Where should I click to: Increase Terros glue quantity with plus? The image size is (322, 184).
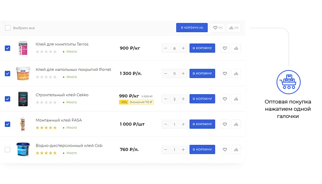click(183, 48)
